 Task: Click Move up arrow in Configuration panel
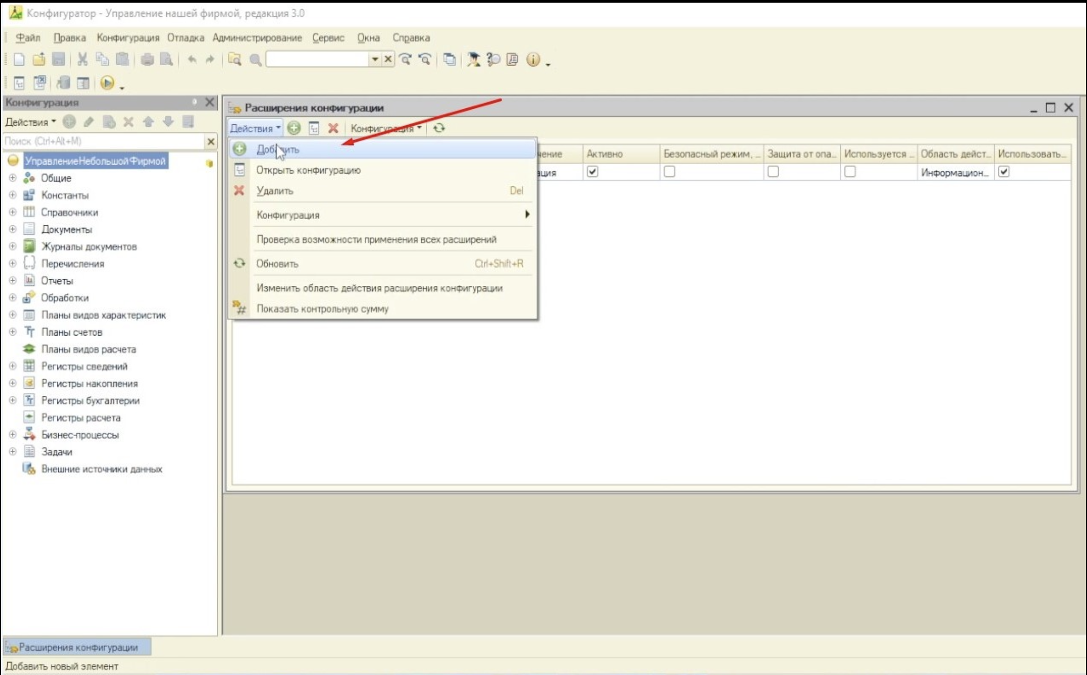148,121
